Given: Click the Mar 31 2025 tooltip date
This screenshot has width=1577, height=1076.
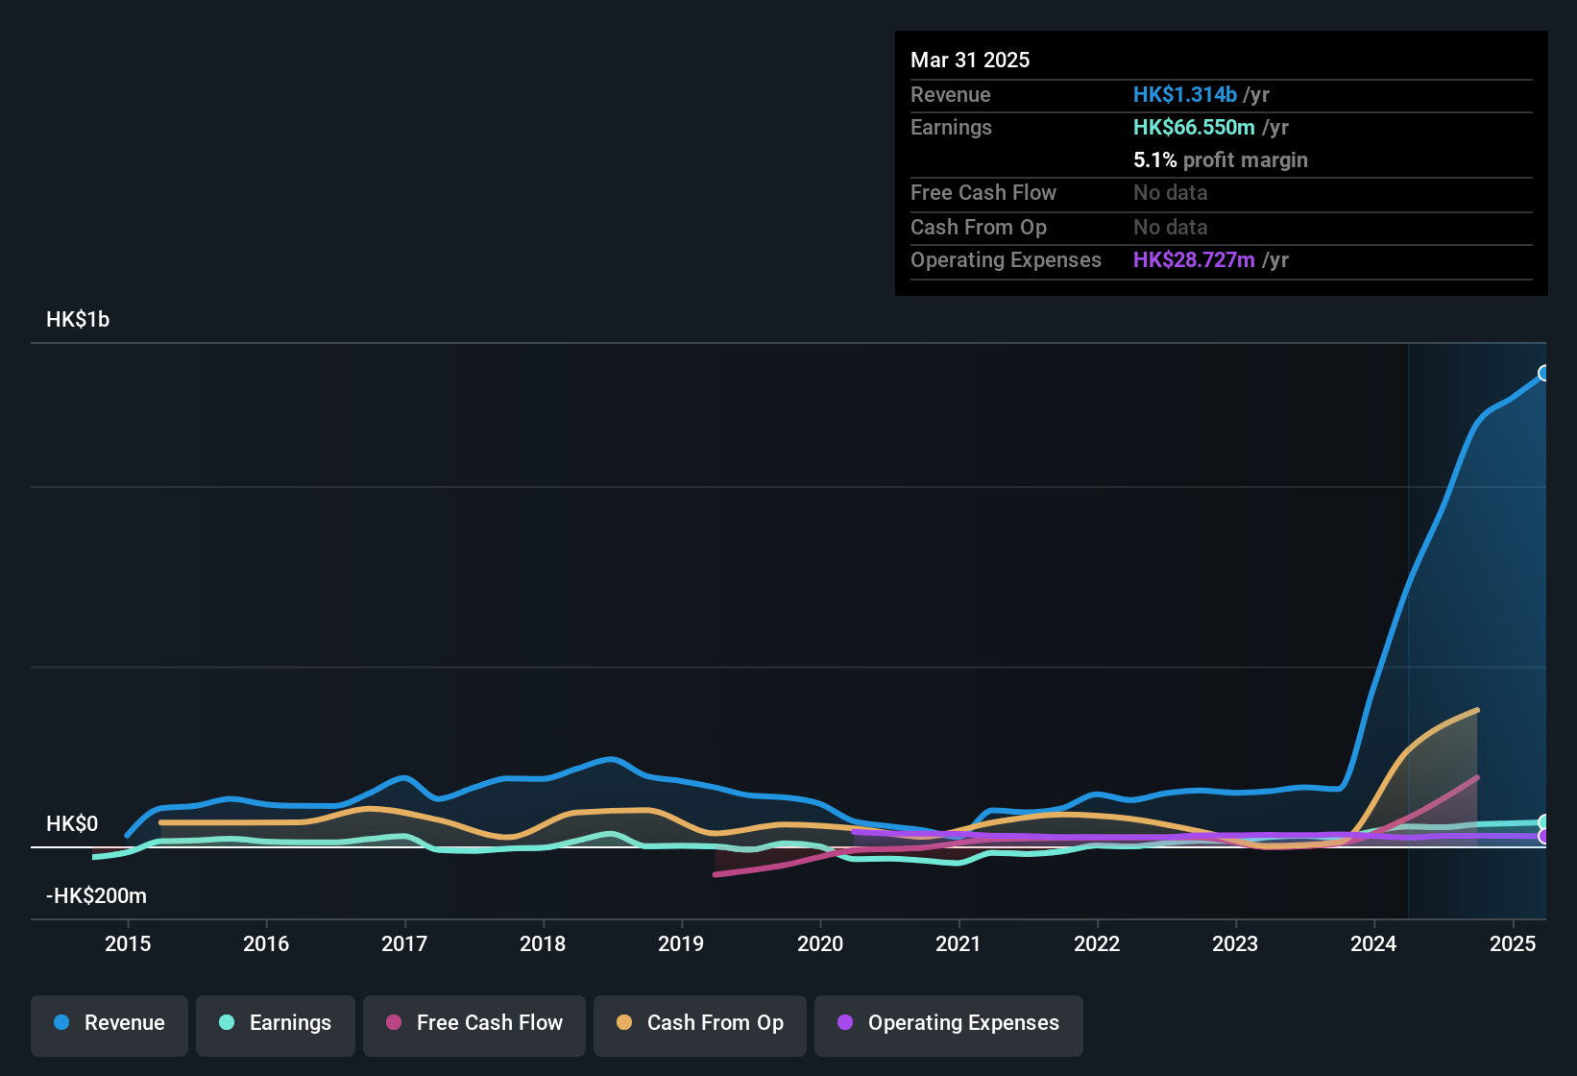Looking at the screenshot, I should 970,61.
